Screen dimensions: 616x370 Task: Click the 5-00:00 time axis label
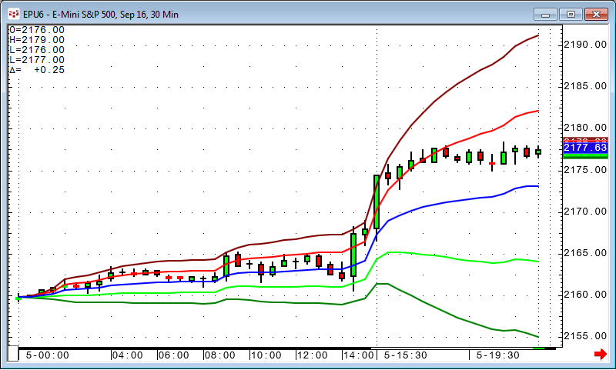coord(47,355)
